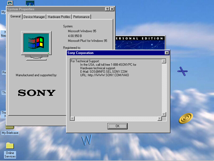This screenshot has width=214, height=161.
Task: Close the System Properties window
Action: pyautogui.click(x=112, y=9)
